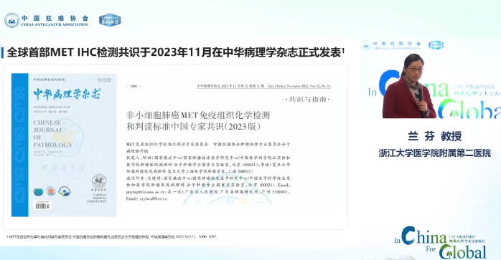The width and height of the screenshot is (501, 260).
Task: Click the article title 非小细胞肺癌MET免疫组织化学检测
Action: (x=198, y=115)
